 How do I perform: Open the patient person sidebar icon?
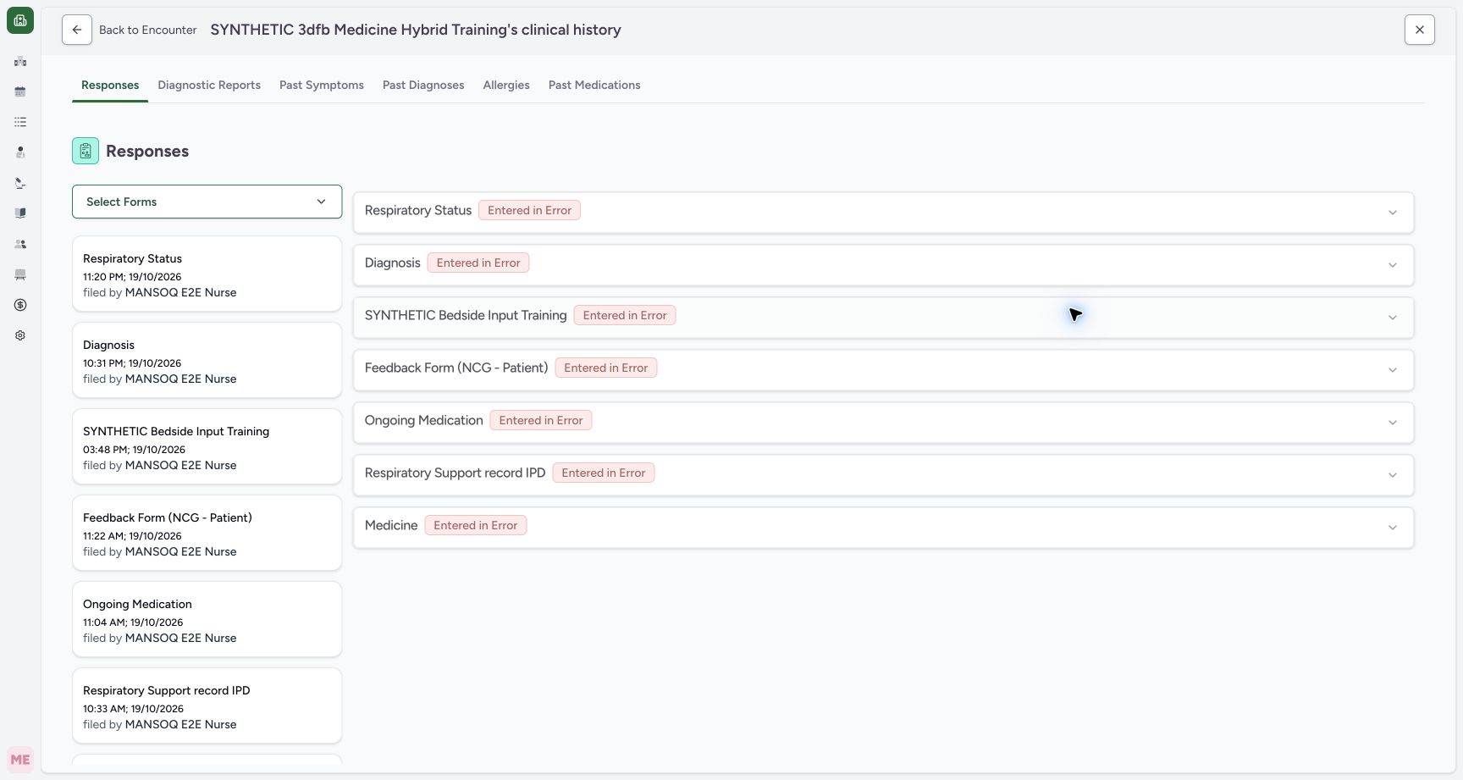tap(20, 152)
